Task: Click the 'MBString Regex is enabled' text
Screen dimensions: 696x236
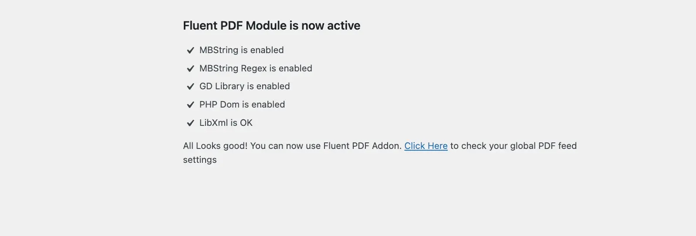Action: [256, 68]
